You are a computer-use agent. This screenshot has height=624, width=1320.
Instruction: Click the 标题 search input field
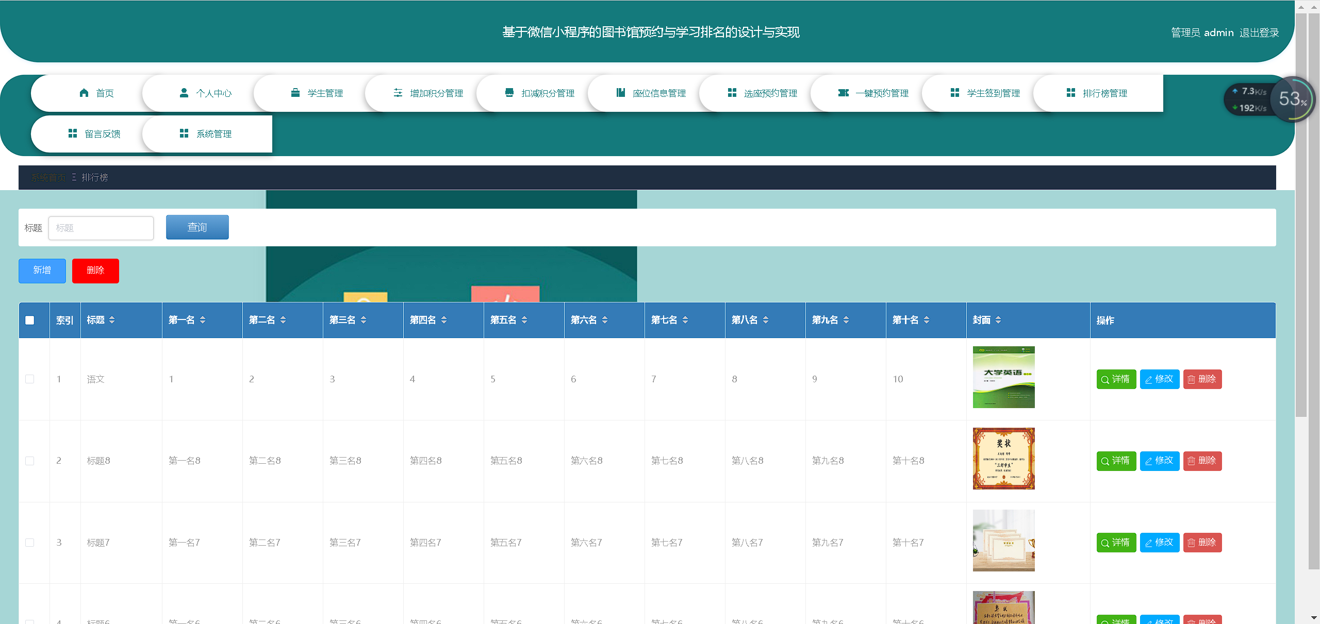point(101,228)
